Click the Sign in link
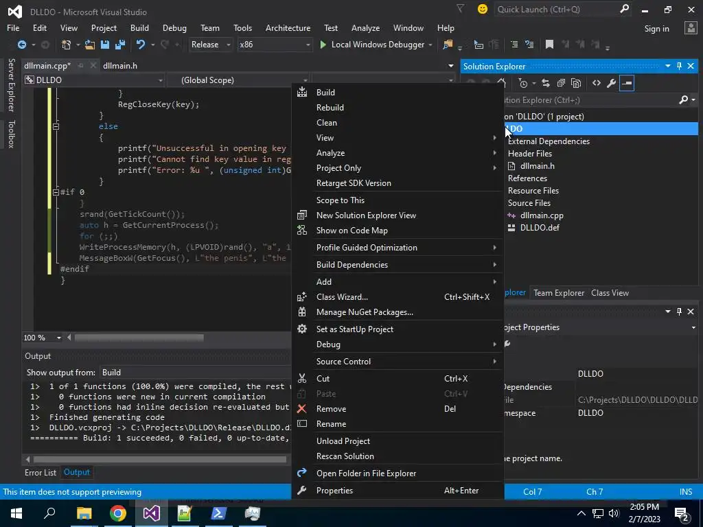 pyautogui.click(x=657, y=29)
